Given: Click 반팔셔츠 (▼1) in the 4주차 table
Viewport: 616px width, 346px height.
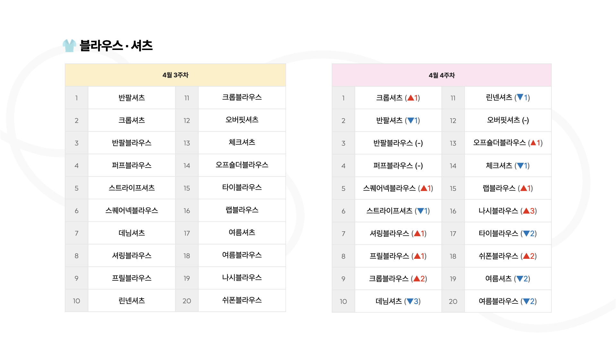Looking at the screenshot, I should coord(398,120).
